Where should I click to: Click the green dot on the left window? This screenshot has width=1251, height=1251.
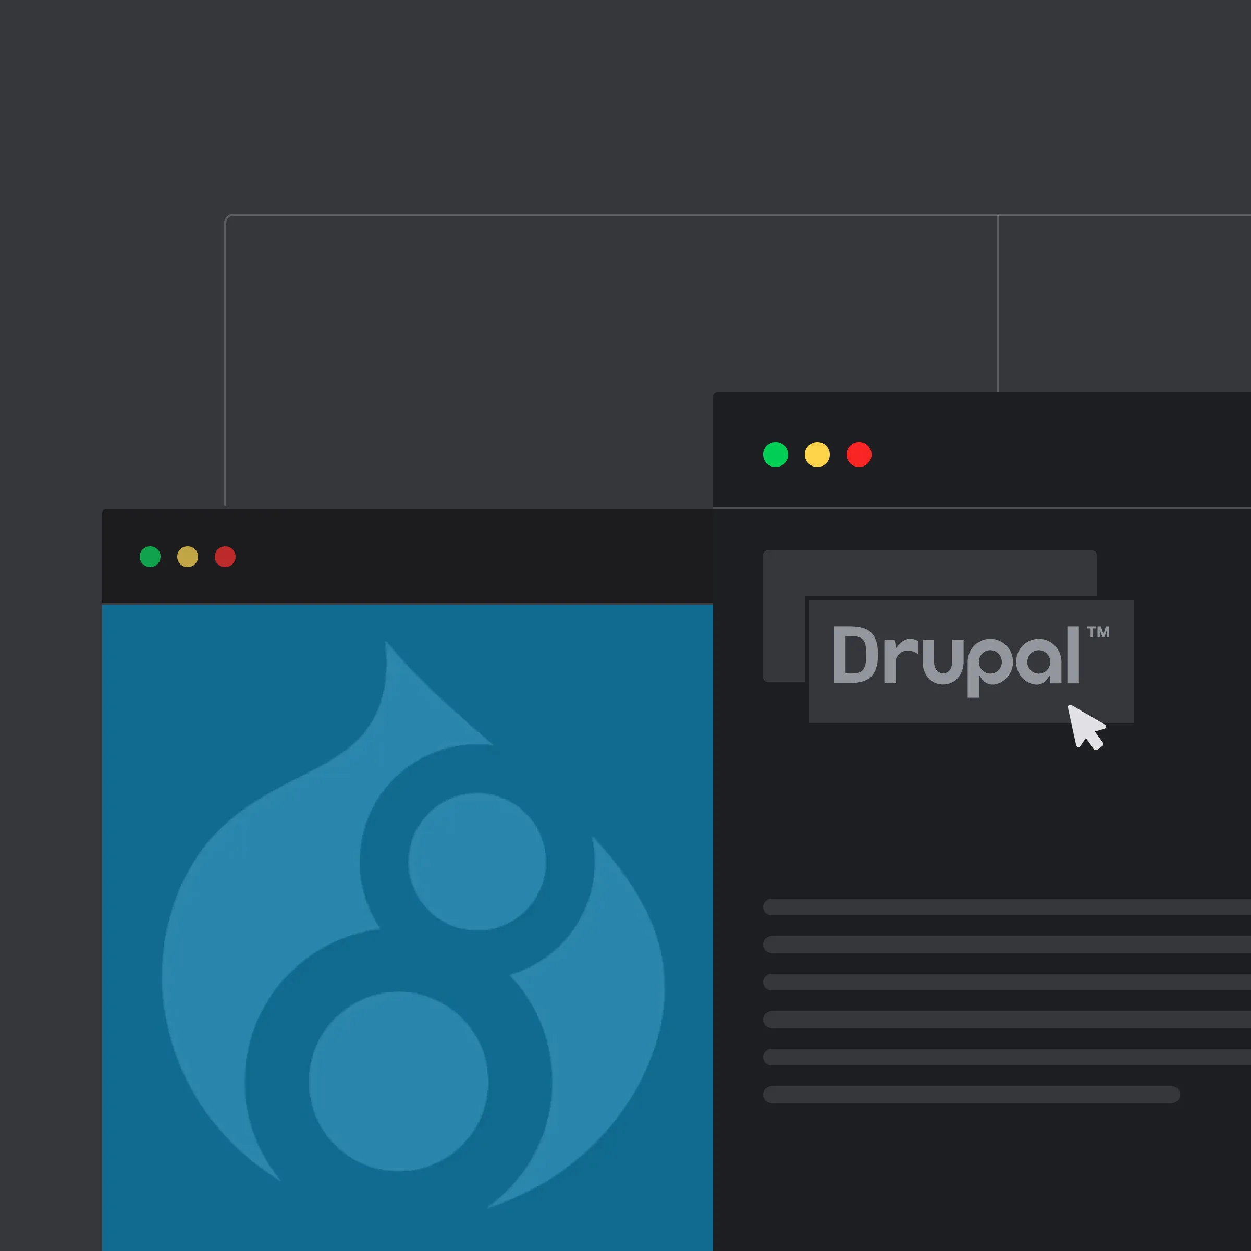click(x=150, y=557)
